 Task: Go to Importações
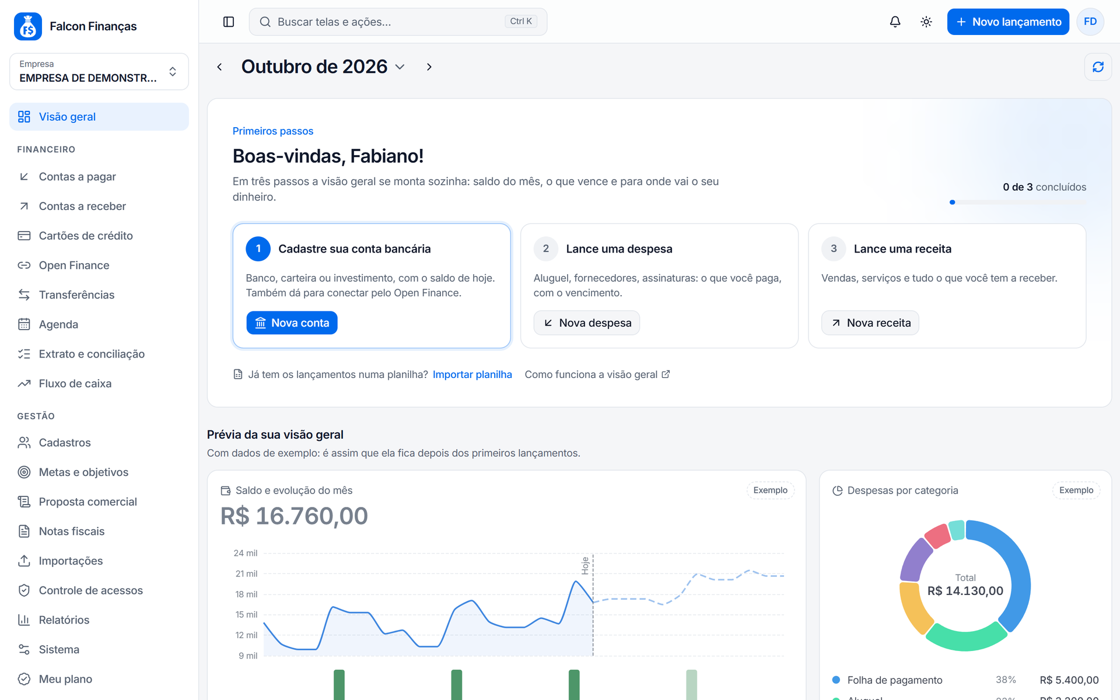coord(99,561)
